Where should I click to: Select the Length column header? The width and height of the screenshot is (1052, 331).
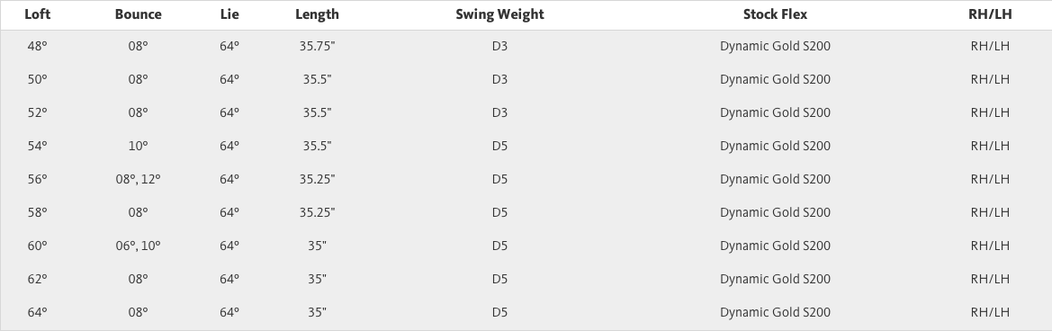(318, 14)
